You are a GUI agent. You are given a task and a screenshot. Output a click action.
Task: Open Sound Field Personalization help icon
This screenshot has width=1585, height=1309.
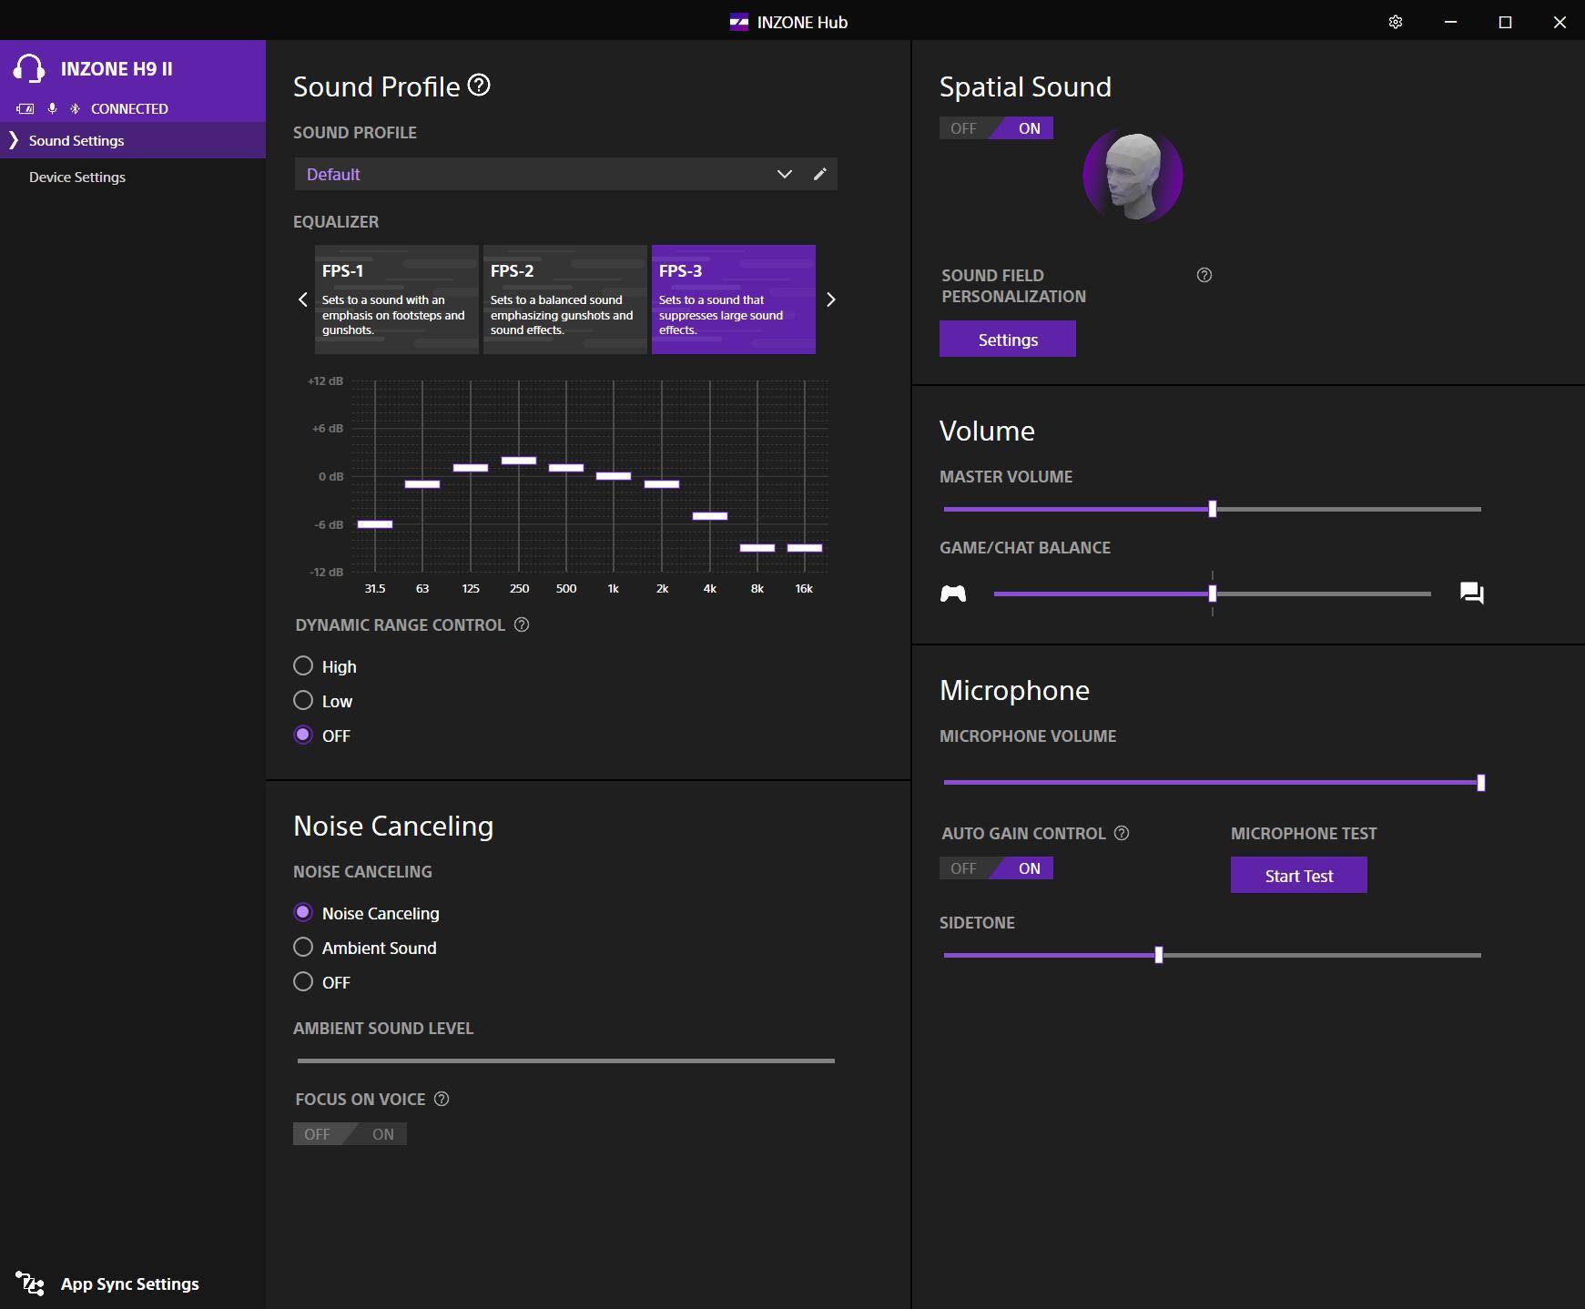(1204, 275)
